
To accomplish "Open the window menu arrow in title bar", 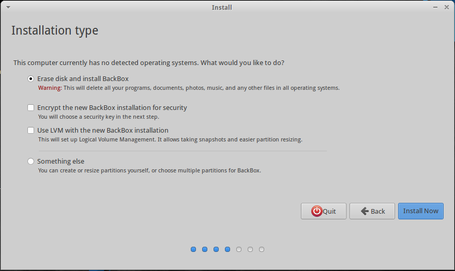I will click(x=8, y=7).
